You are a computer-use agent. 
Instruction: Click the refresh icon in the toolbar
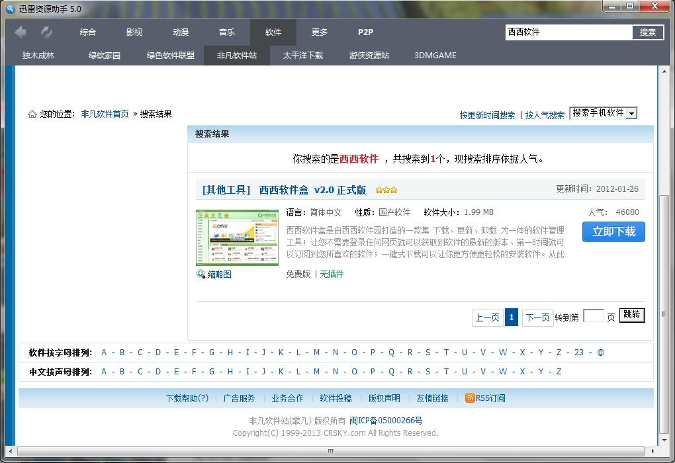(46, 31)
